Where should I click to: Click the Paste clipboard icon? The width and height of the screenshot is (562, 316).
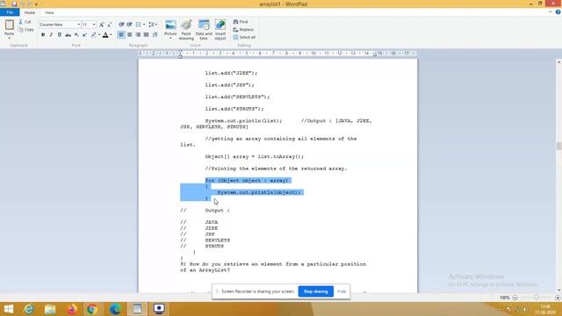pos(10,25)
